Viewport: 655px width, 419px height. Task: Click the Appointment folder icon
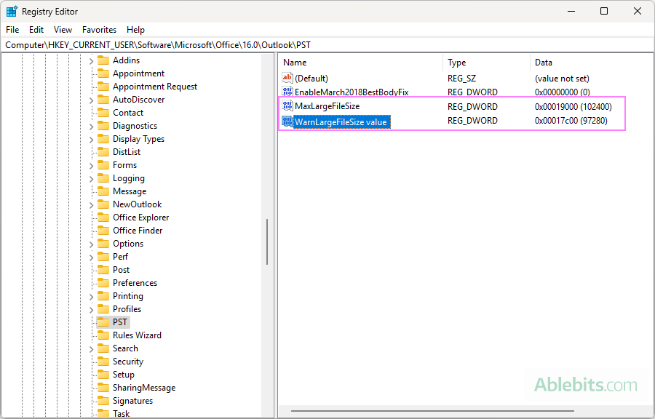click(x=103, y=73)
